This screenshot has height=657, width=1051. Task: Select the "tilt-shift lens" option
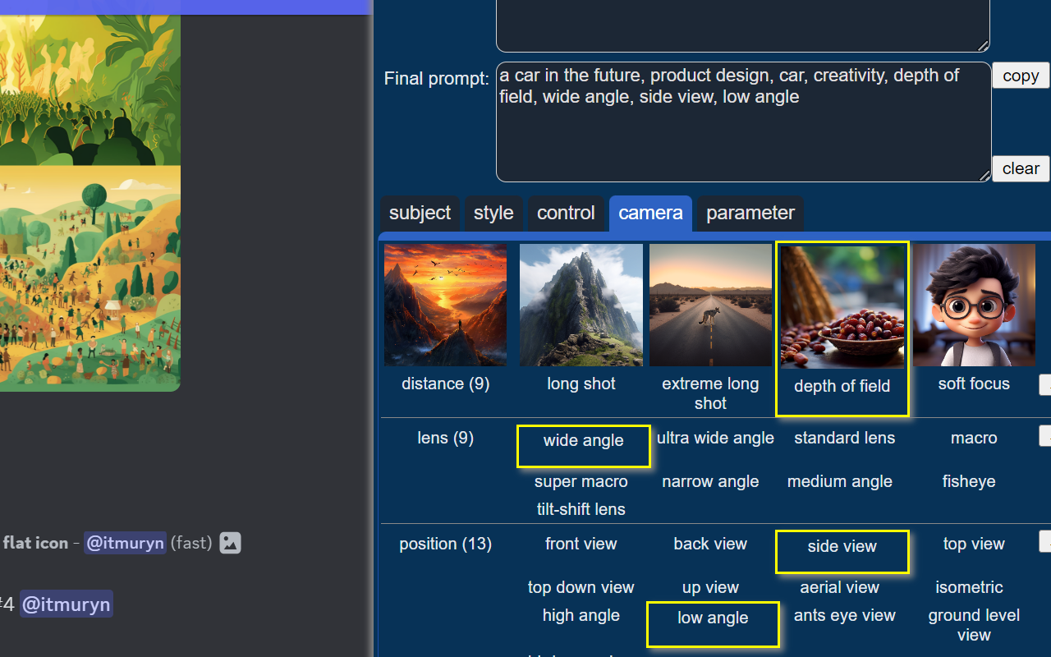pos(581,509)
